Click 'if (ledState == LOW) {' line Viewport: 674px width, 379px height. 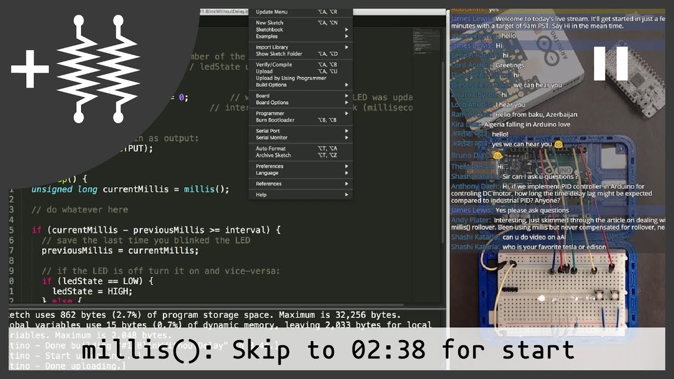click(x=97, y=281)
